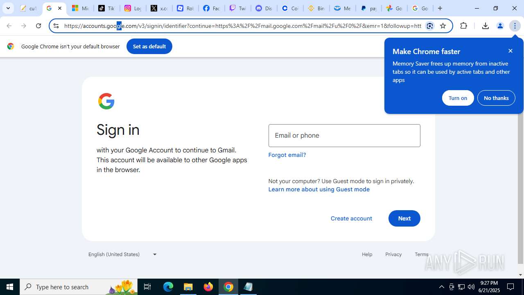Image resolution: width=524 pixels, height=295 pixels.
Task: Close the active Google sign-in tab
Action: click(59, 8)
